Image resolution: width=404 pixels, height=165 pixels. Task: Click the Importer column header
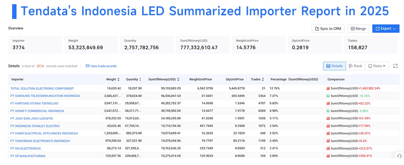coord(18,79)
